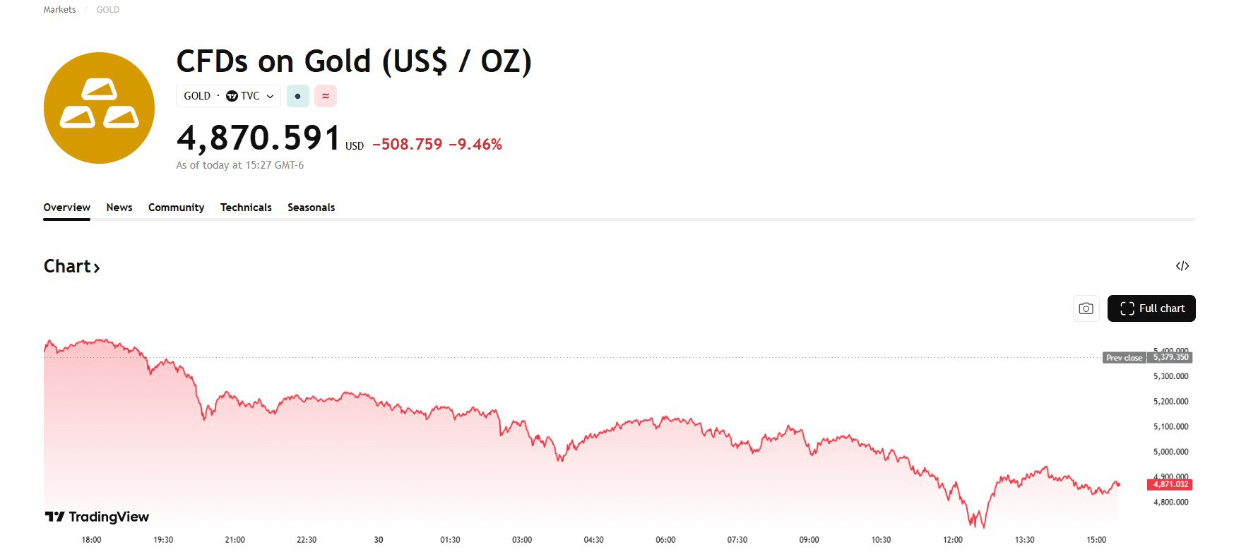Go to the Seasonals tab

click(311, 208)
